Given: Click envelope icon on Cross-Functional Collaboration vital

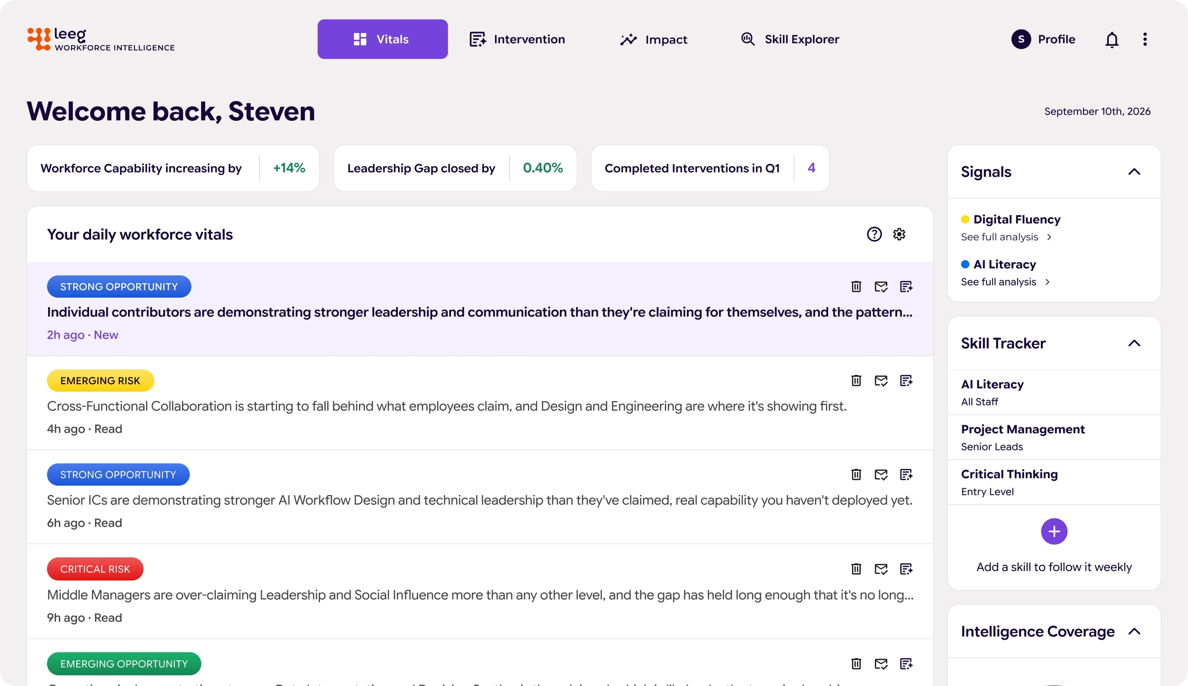Looking at the screenshot, I should coord(881,380).
